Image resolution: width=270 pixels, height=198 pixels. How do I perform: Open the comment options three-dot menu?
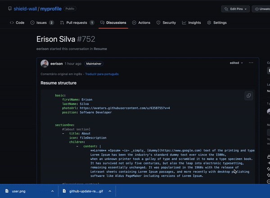(x=251, y=63)
